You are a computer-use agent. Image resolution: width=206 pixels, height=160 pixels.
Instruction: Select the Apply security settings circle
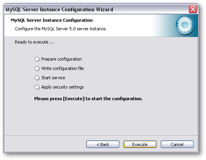click(x=37, y=87)
